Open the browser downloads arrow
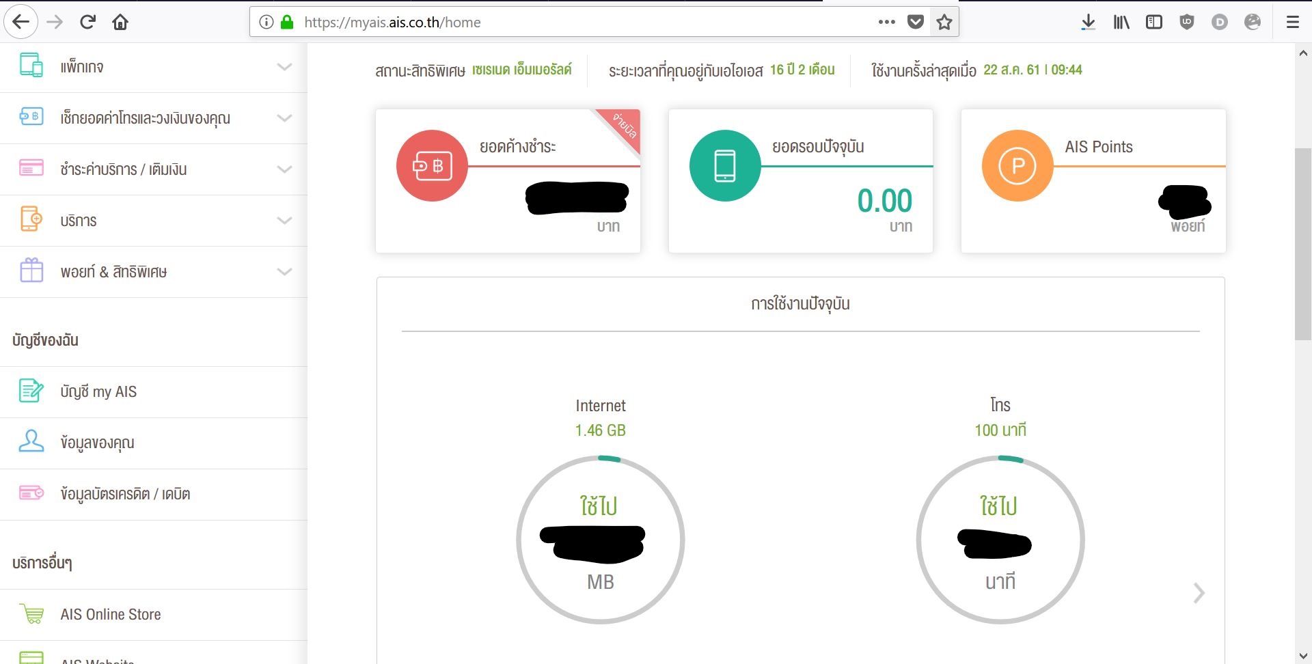This screenshot has height=664, width=1312. point(1089,23)
